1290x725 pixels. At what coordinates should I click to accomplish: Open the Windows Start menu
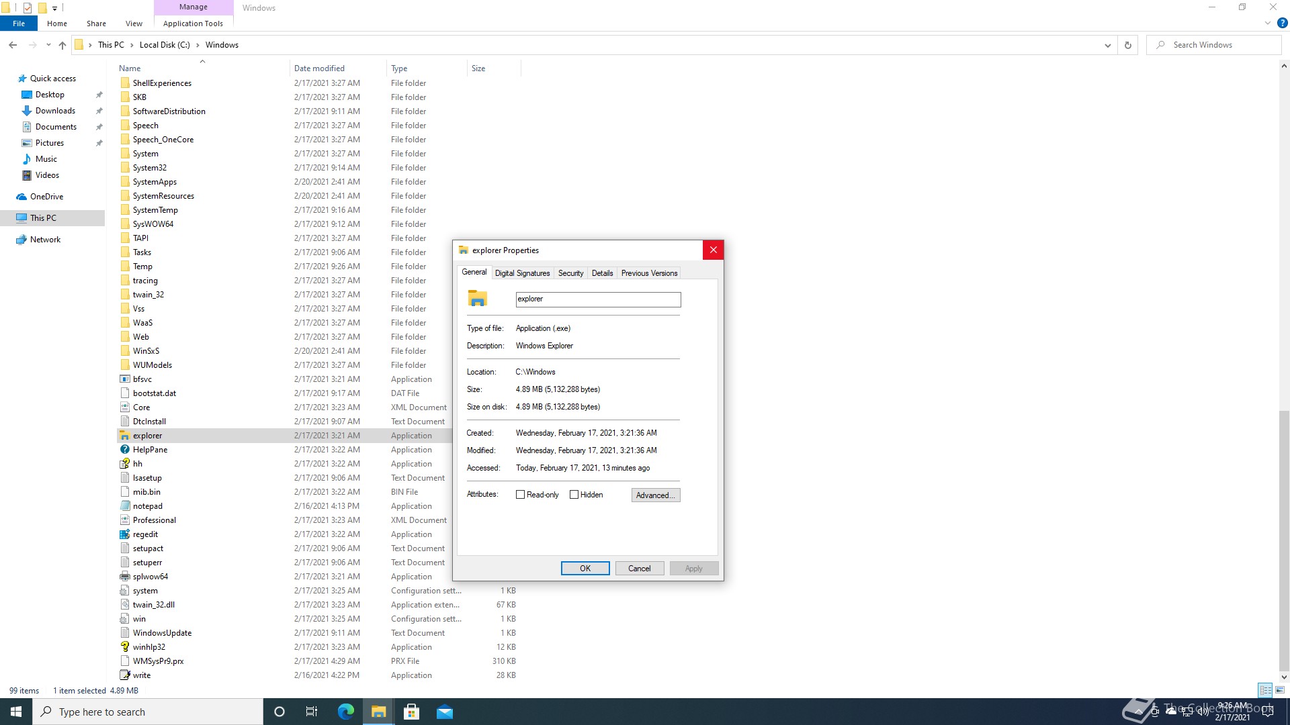[16, 712]
